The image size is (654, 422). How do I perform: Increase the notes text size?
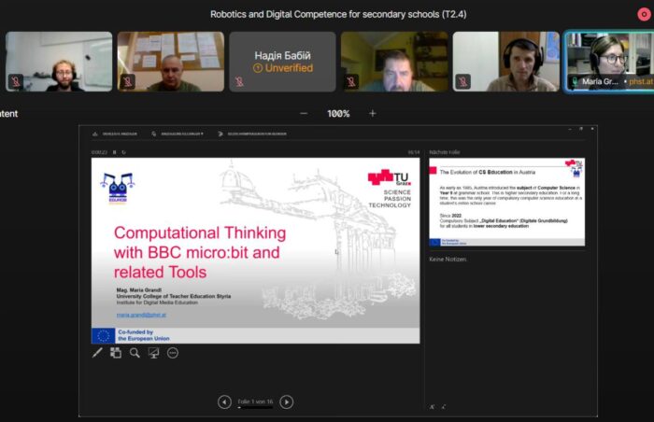point(432,407)
